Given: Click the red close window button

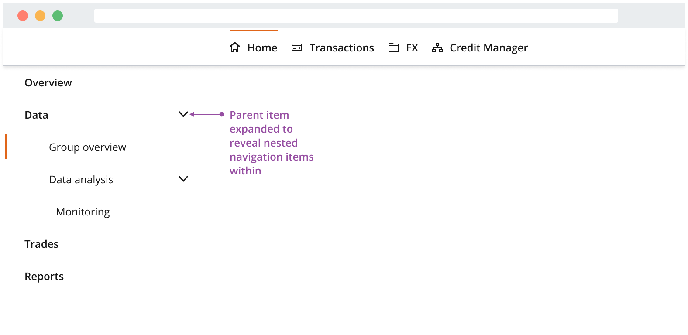Looking at the screenshot, I should pyautogui.click(x=23, y=16).
